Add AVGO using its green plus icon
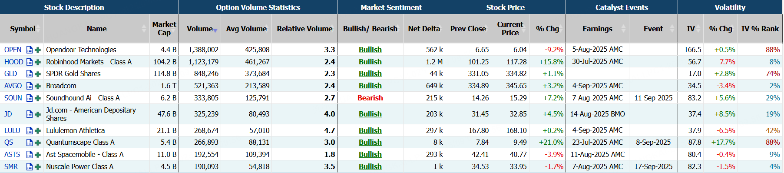Viewport: 784px width, 173px height. pyautogui.click(x=38, y=86)
